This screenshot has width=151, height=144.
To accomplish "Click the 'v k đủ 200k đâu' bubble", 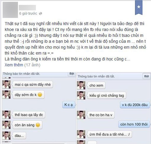I will (135, 105).
